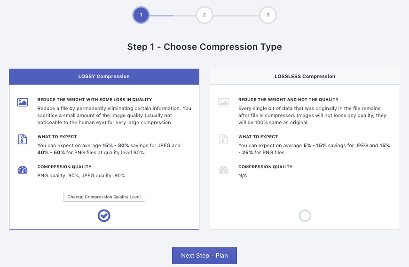Jump to step 2 circle
This screenshot has height=267, width=409.
[204, 15]
